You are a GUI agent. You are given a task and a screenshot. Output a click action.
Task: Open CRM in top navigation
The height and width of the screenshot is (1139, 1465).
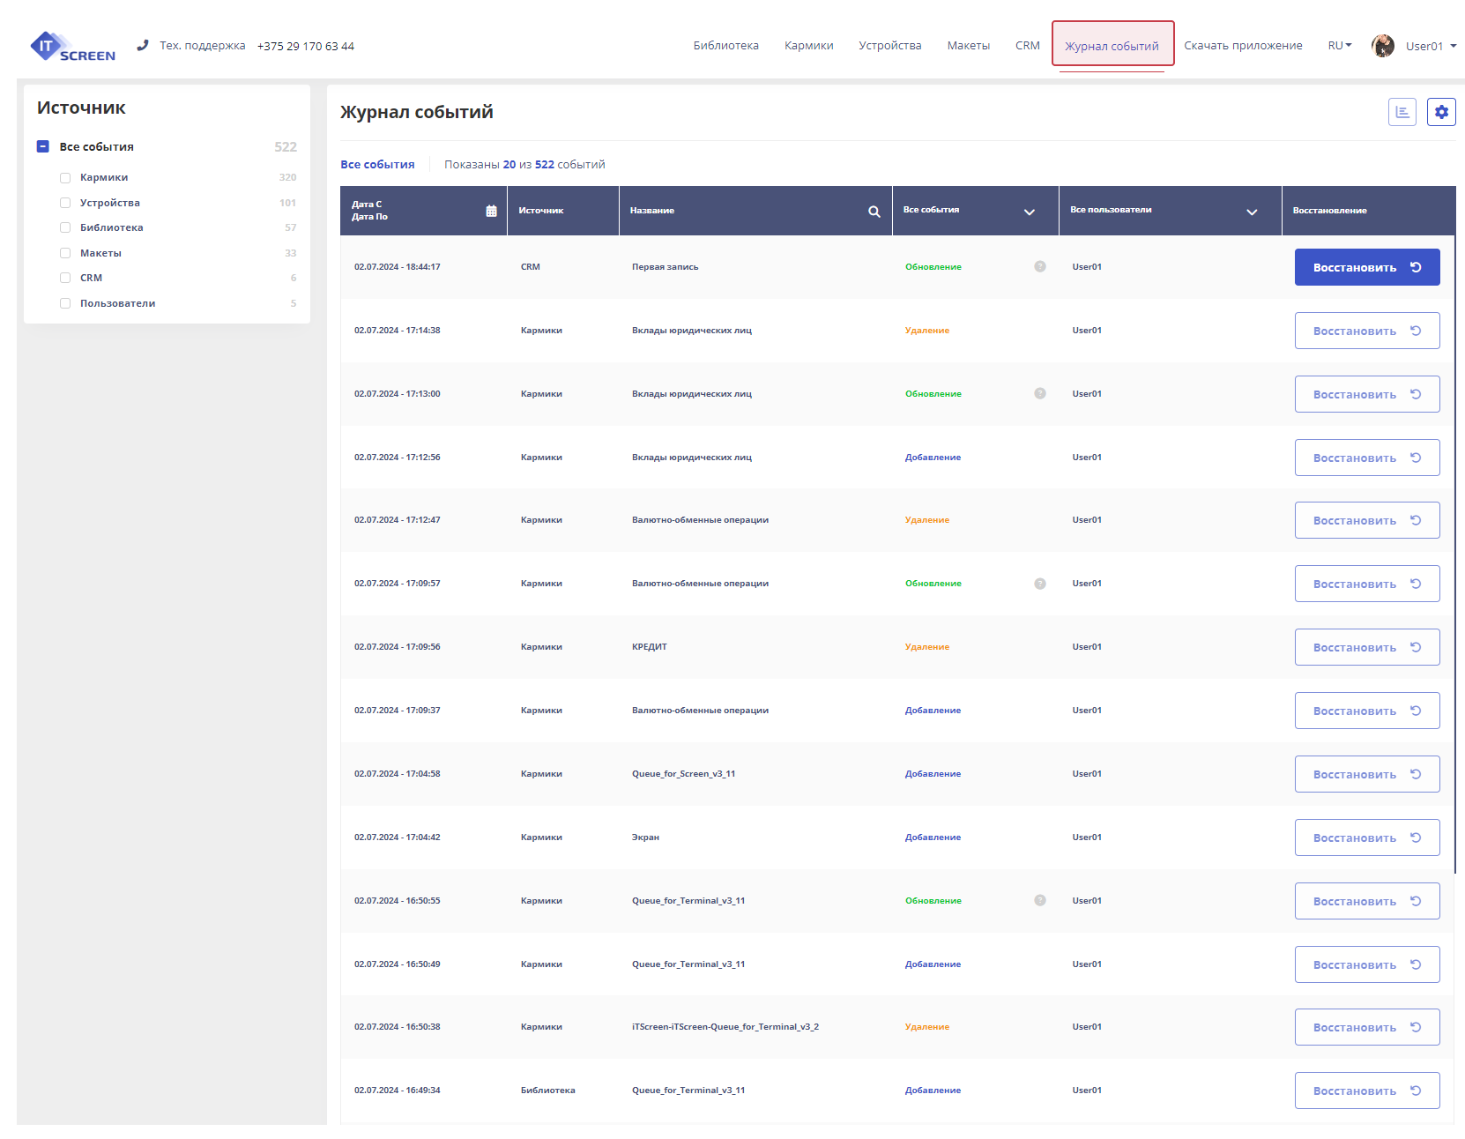[x=1028, y=46]
